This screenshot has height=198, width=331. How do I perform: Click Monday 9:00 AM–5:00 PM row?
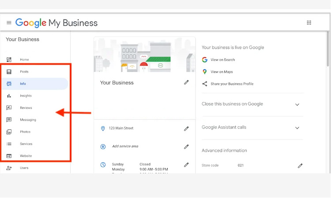(140, 169)
